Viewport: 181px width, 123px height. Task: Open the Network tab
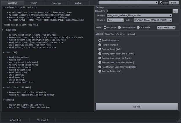131,34
